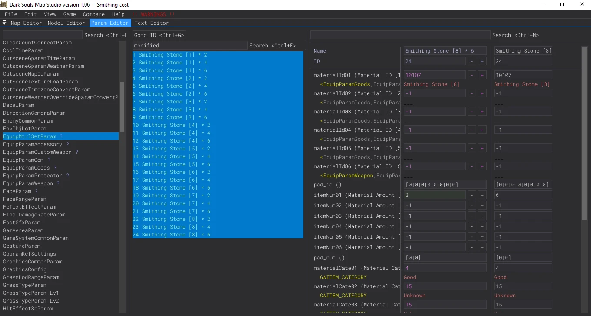
Task: Select the Param Editor tab
Action: tap(110, 23)
